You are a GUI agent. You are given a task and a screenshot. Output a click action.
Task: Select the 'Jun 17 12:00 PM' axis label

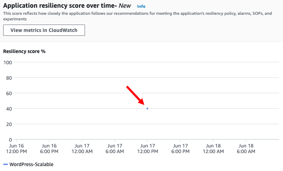click(147, 149)
